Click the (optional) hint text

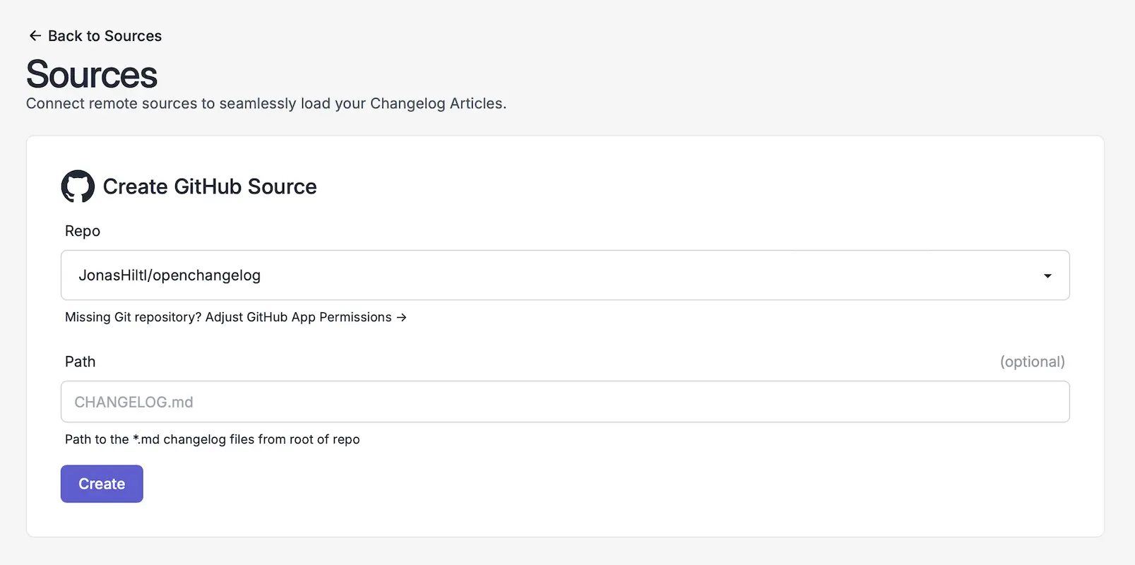coord(1032,362)
